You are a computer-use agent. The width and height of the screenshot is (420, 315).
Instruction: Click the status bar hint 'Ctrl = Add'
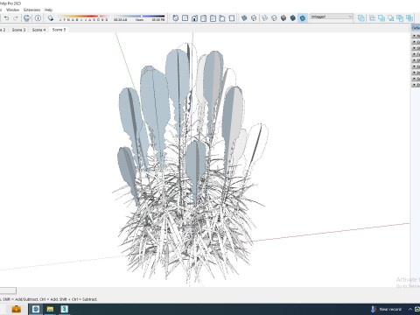(x=48, y=299)
